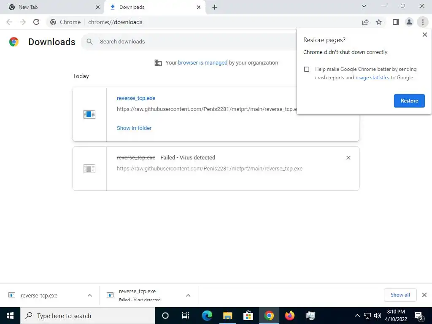Click the failed download's greyed URL text
This screenshot has height=324, width=432.
click(x=210, y=169)
